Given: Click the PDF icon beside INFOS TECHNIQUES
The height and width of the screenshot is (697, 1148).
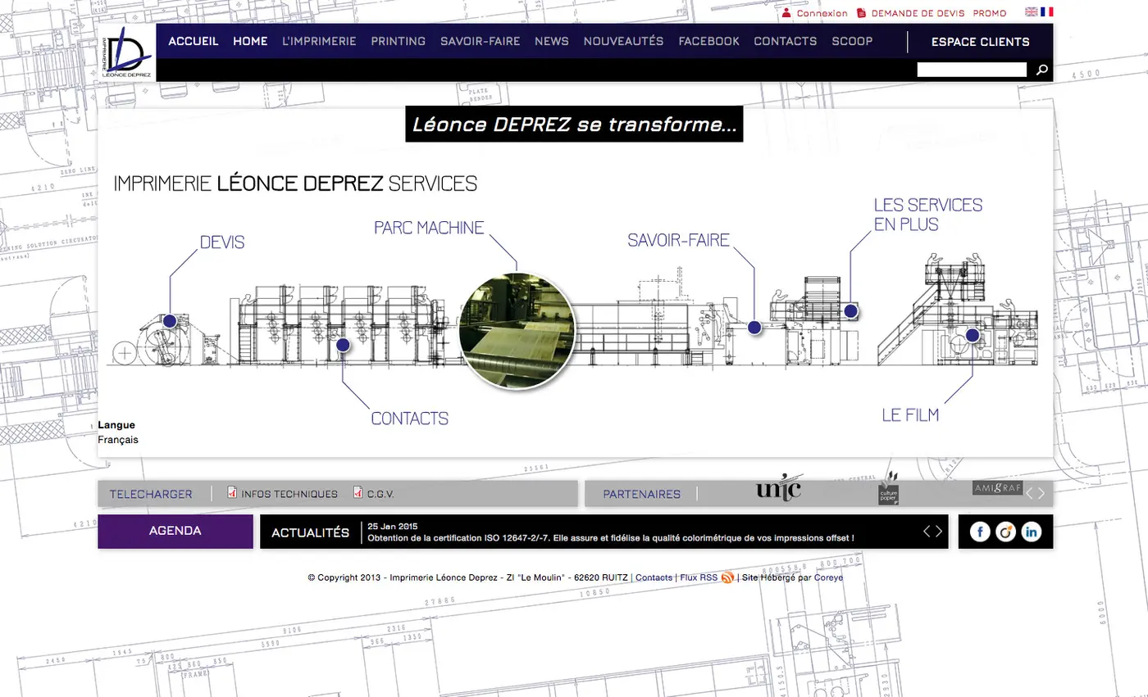Looking at the screenshot, I should coord(232,493).
